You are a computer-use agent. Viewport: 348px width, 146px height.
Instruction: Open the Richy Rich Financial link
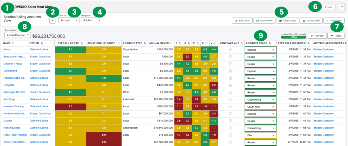click(x=15, y=135)
